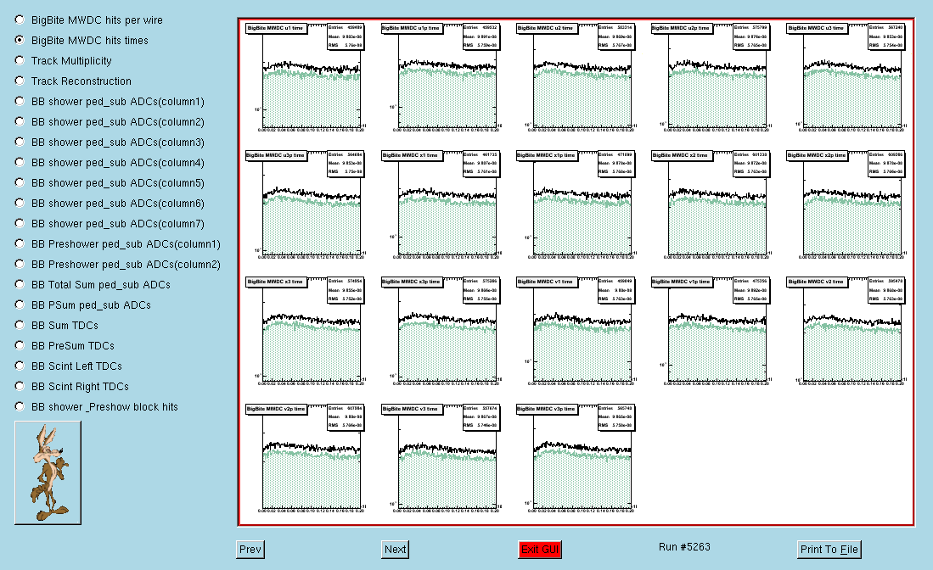Click the red Exit GUI button
Image resolution: width=933 pixels, height=570 pixels.
(540, 549)
